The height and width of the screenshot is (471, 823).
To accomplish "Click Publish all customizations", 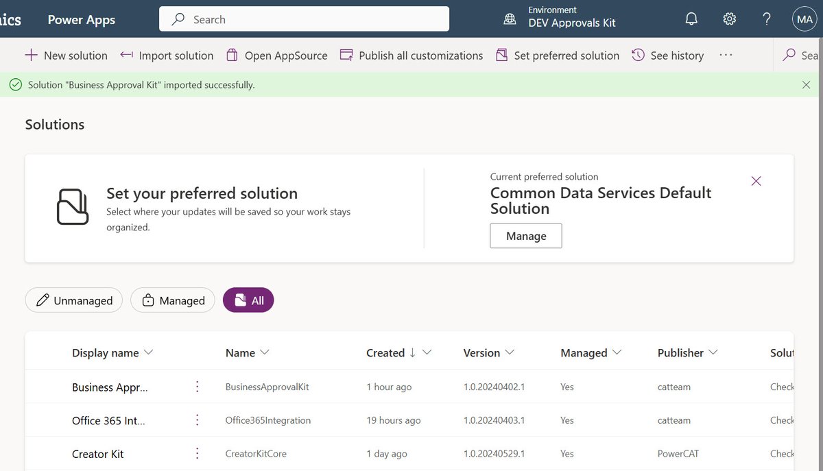I will (411, 56).
